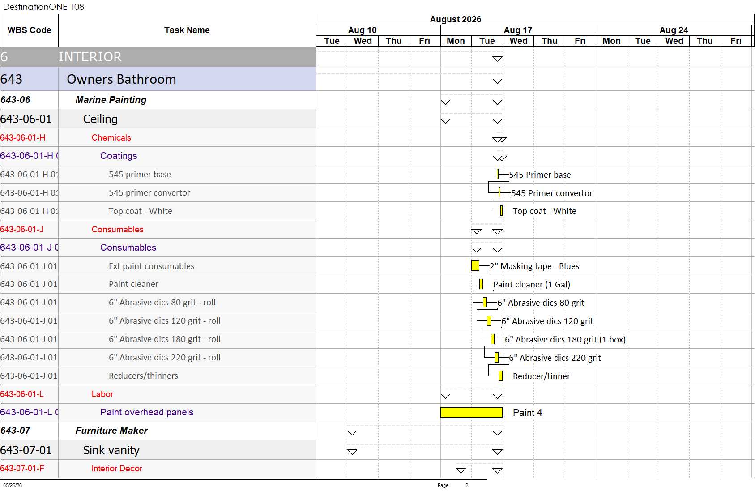Click 6" Abrasive dics 220 grit - roll
The width and height of the screenshot is (755, 491).
164,358
